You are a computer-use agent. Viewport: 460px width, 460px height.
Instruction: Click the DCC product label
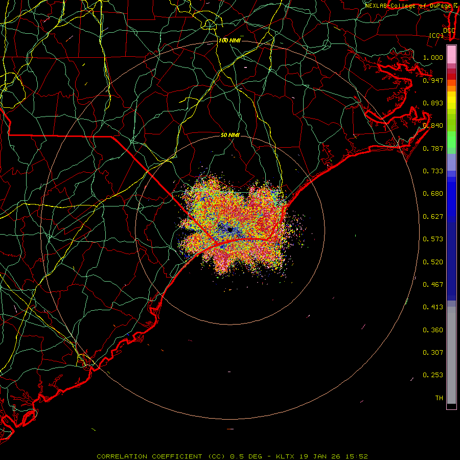point(449,30)
